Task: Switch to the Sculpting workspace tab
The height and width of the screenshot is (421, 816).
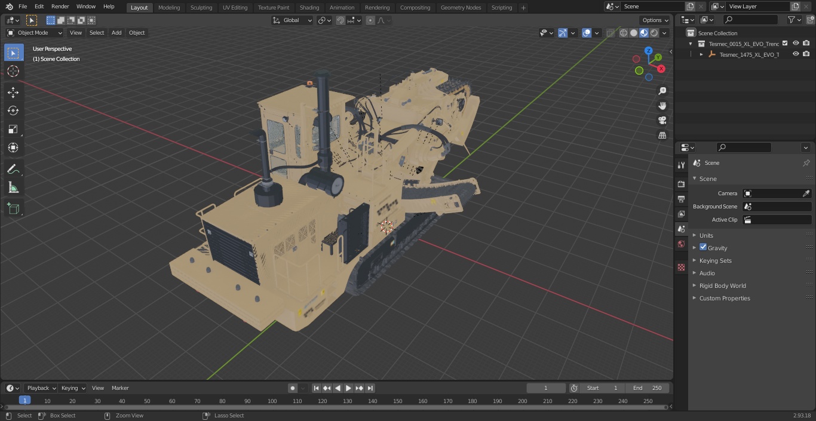Action: coord(201,8)
